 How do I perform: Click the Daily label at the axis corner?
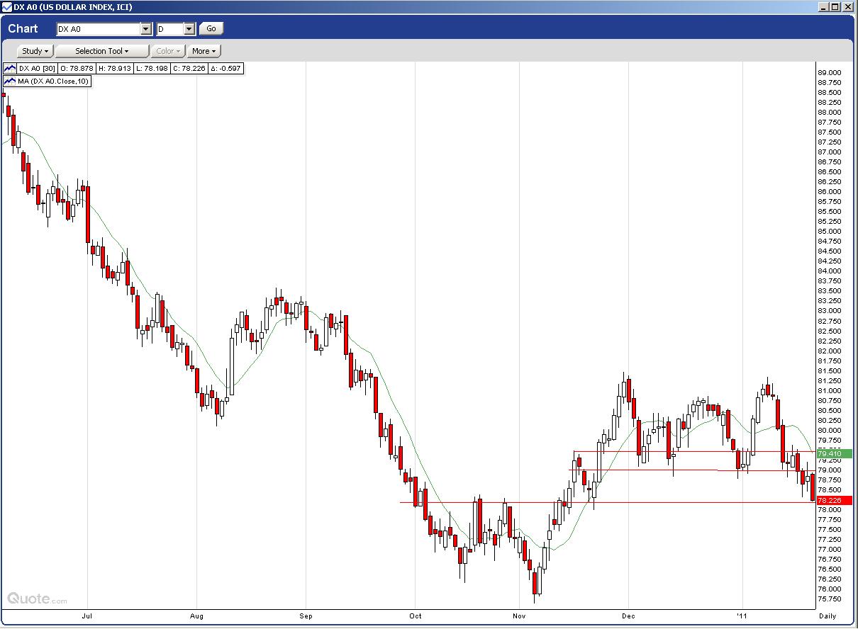[828, 616]
